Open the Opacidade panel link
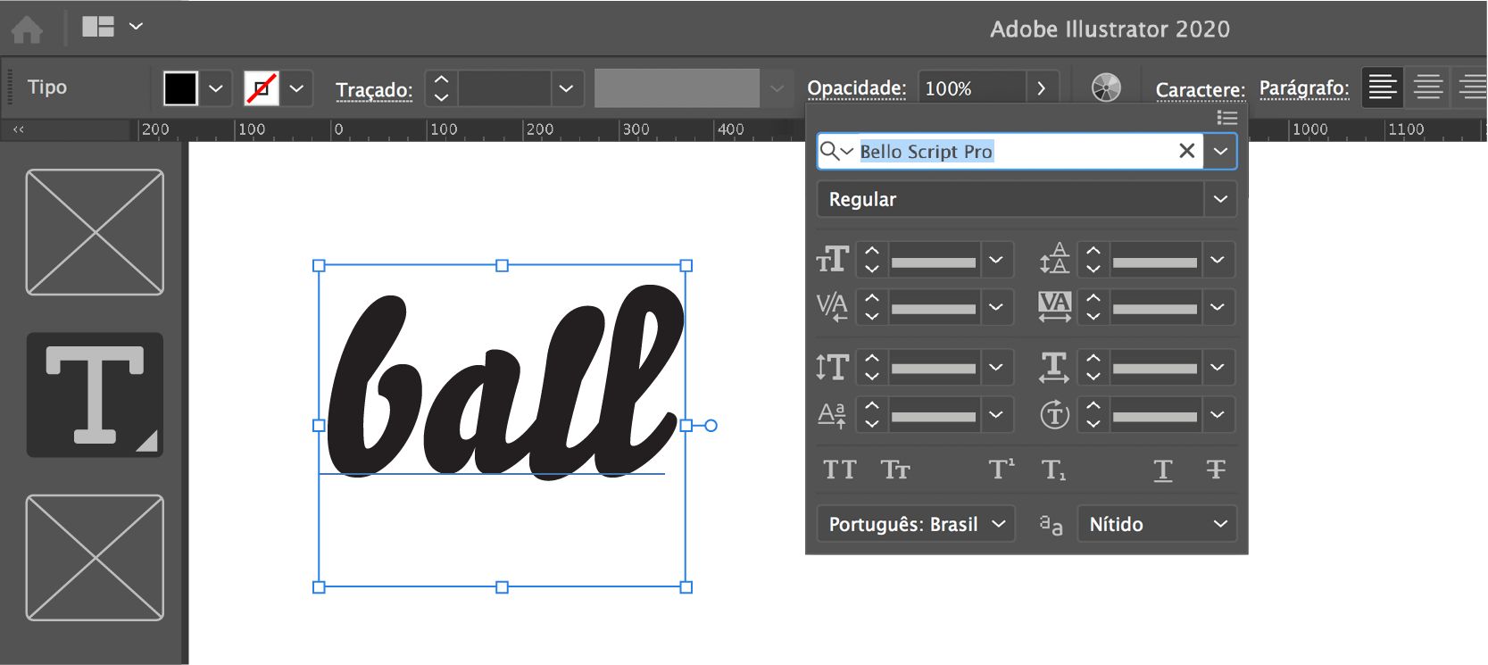The height and width of the screenshot is (665, 1488). tap(856, 88)
